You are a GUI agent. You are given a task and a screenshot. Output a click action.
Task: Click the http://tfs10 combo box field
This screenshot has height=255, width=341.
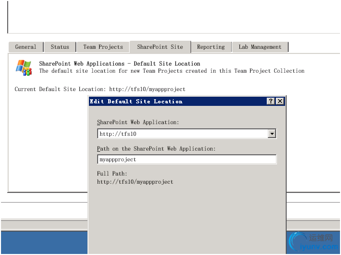[187, 134]
